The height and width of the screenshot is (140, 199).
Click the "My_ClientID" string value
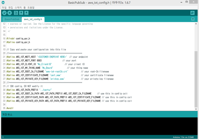coord(44,64)
